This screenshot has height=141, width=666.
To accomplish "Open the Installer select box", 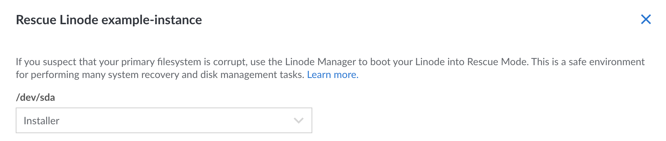I will (164, 120).
